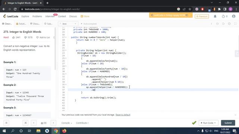The height and width of the screenshot is (134, 239).
Task: Open the LeetCode home logo
Action: pos(11,16)
